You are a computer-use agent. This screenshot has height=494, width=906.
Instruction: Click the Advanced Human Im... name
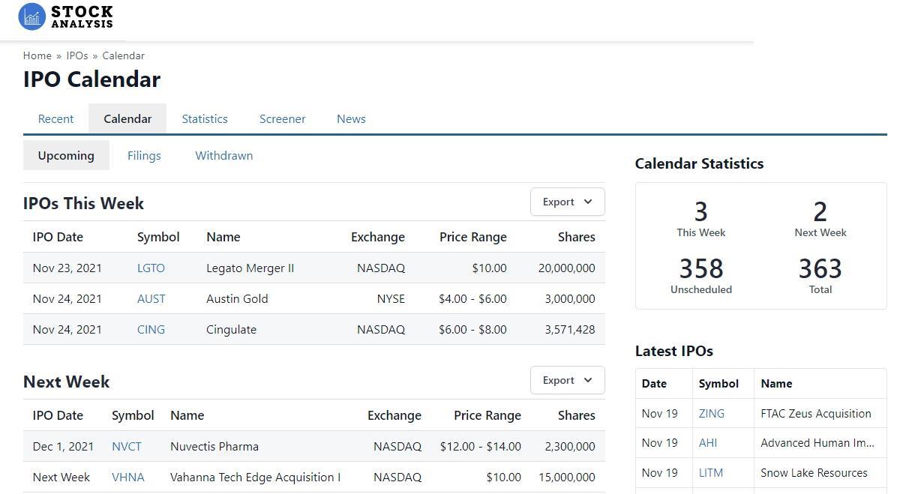point(817,442)
